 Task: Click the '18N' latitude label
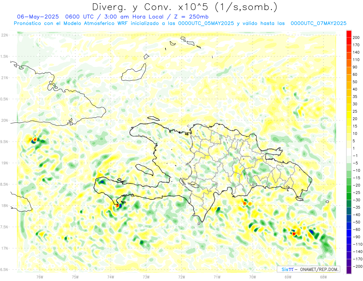point(5,206)
